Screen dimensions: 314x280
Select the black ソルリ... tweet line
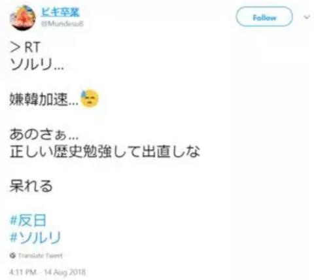(x=37, y=65)
